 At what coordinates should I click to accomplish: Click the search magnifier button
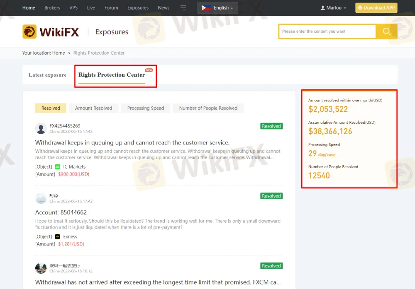click(386, 31)
